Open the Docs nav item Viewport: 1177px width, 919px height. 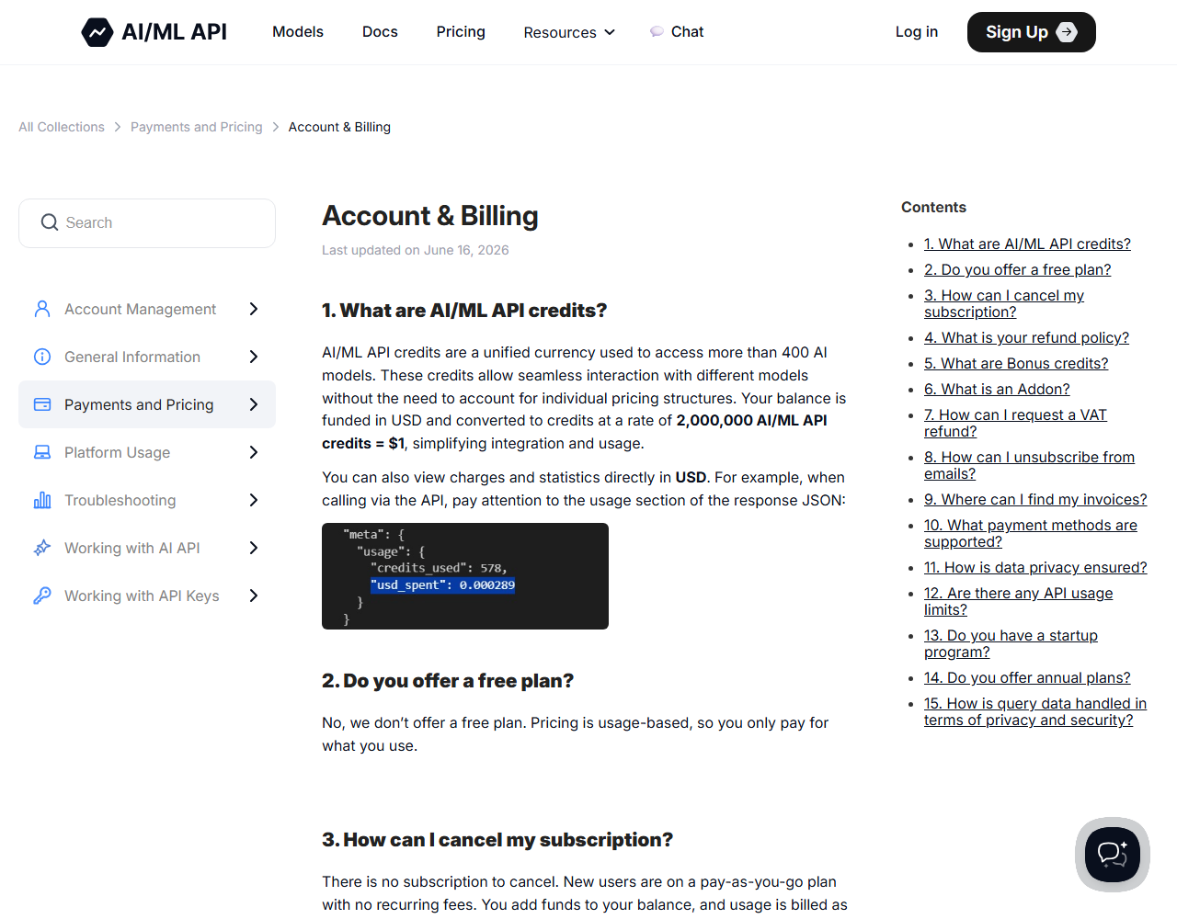[380, 31]
